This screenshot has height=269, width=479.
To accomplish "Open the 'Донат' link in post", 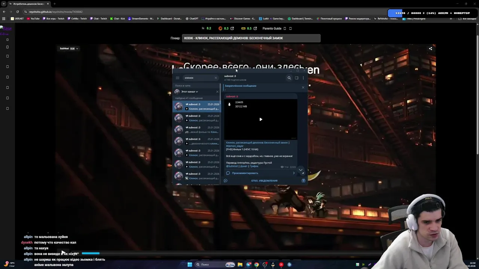I will click(x=244, y=166).
